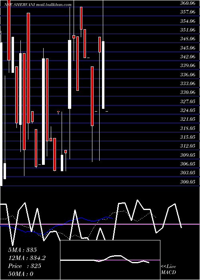Click the 312.05 price axis label

click(x=187, y=146)
